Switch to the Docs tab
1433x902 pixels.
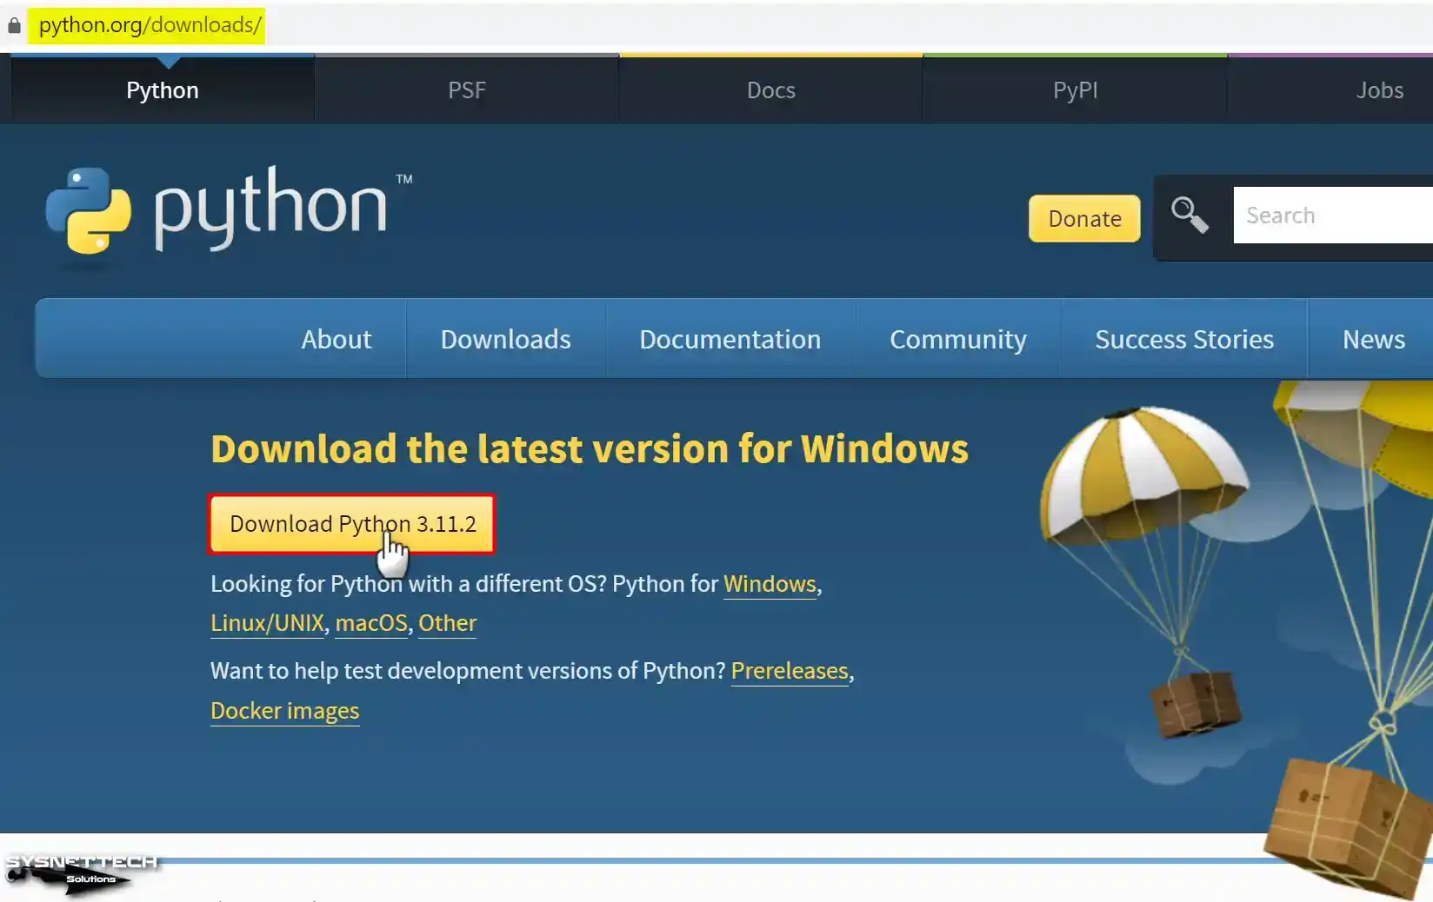tap(771, 90)
